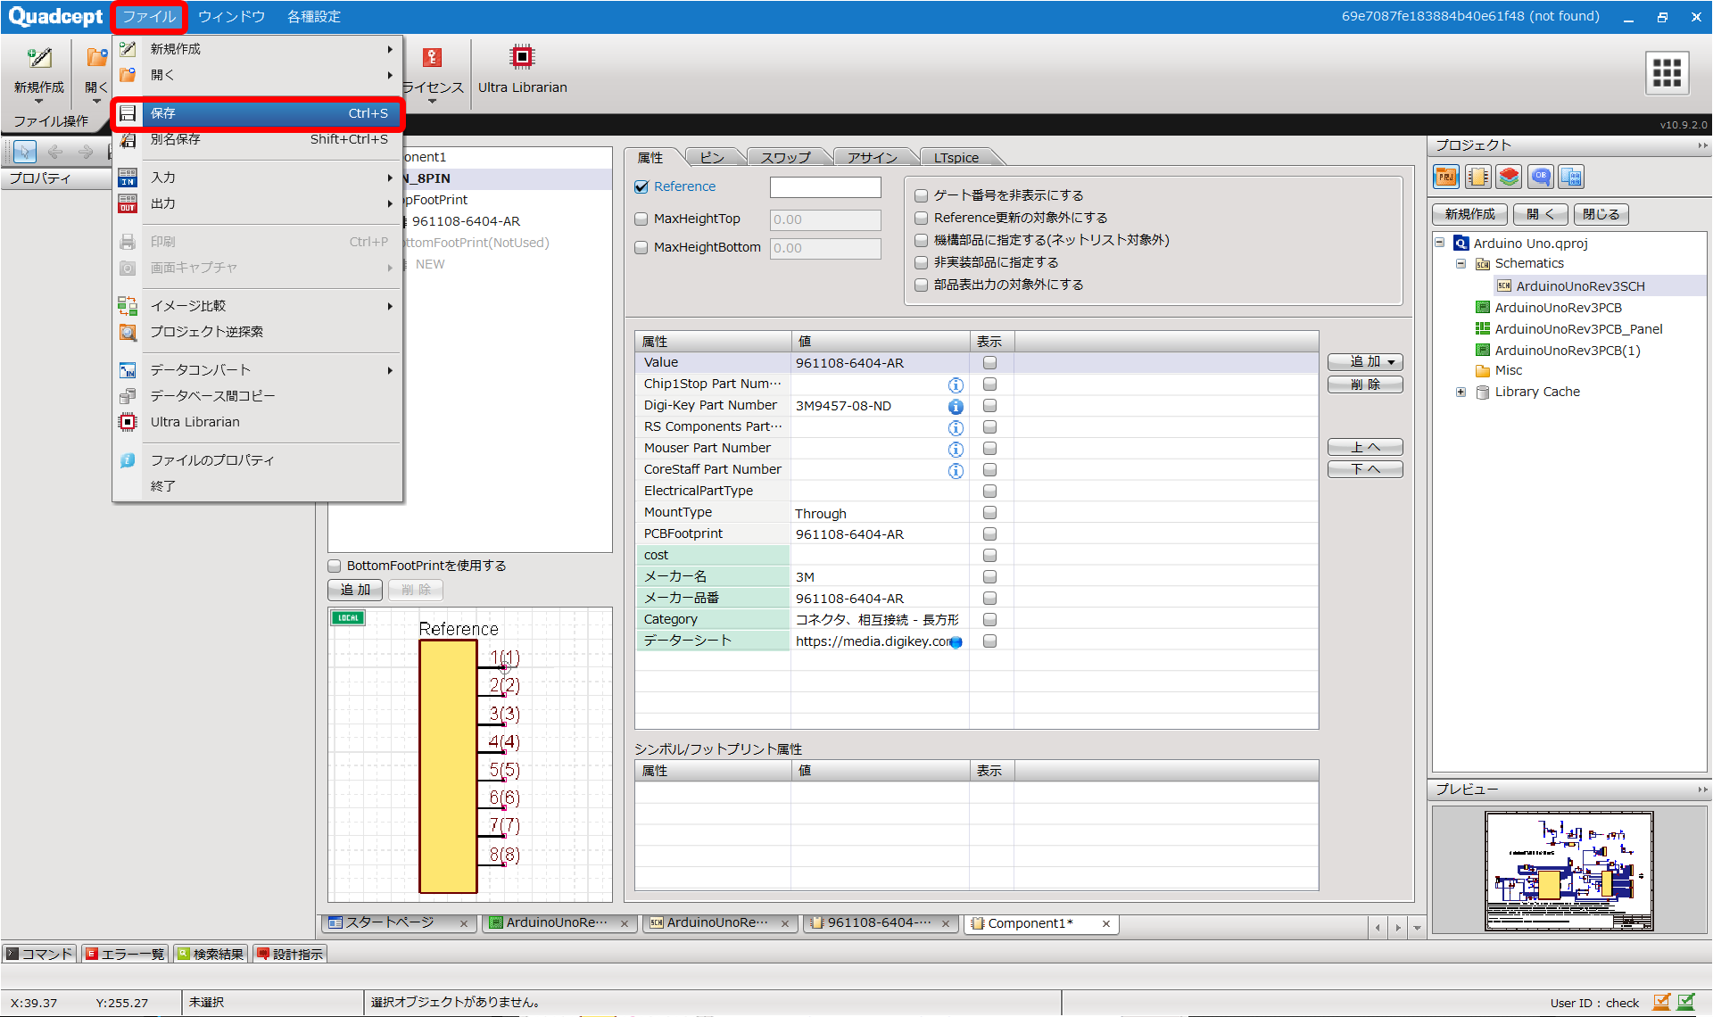Screen dimensions: 1713x1017
Task: Click the component chip icon in project panel
Action: (x=1477, y=177)
